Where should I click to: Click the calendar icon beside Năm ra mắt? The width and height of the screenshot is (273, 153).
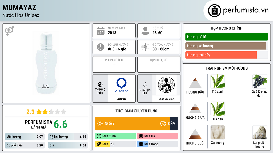click(x=101, y=31)
